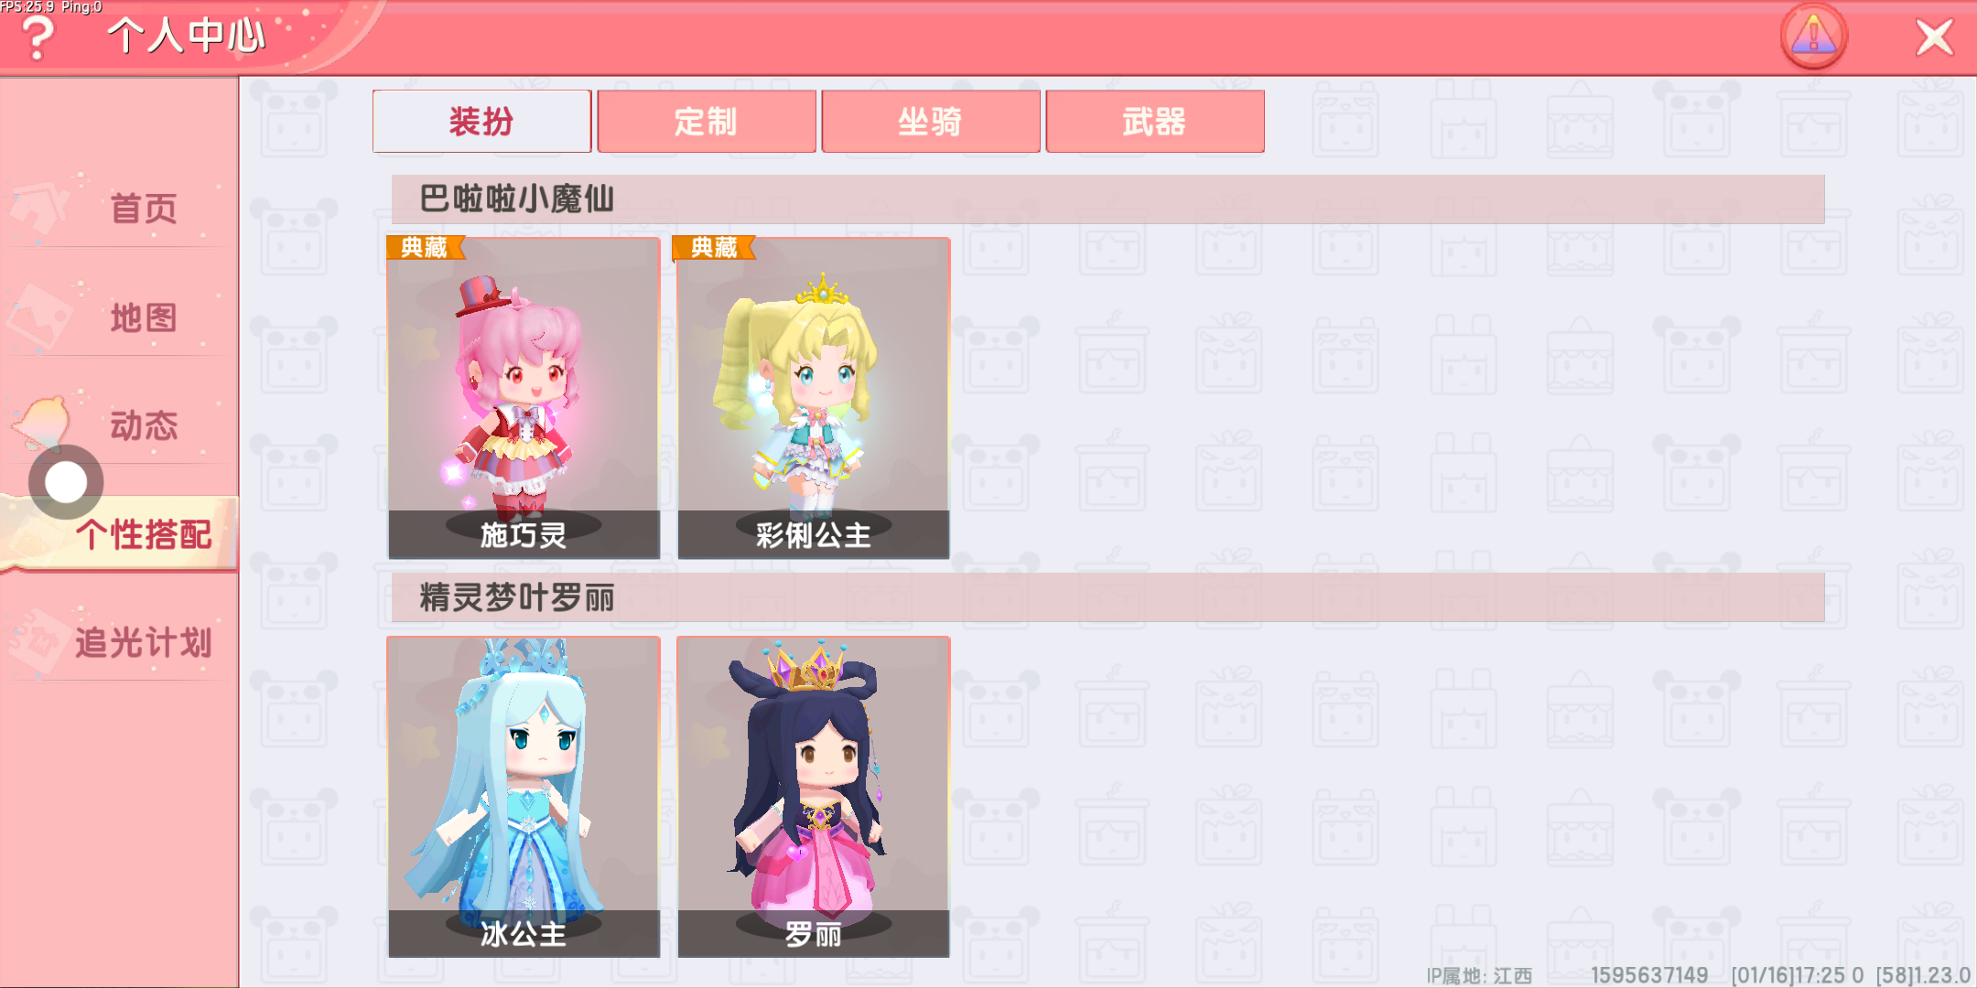The width and height of the screenshot is (1977, 988).
Task: Switch to the 装扮 tab
Action: [481, 121]
